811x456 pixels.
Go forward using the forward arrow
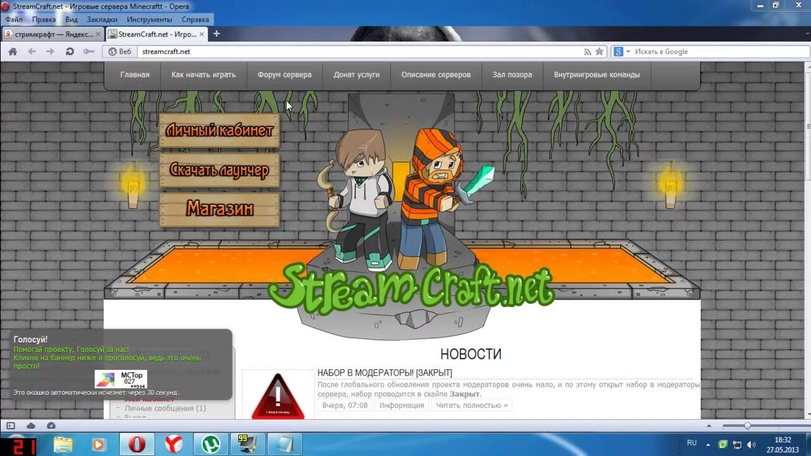point(50,52)
